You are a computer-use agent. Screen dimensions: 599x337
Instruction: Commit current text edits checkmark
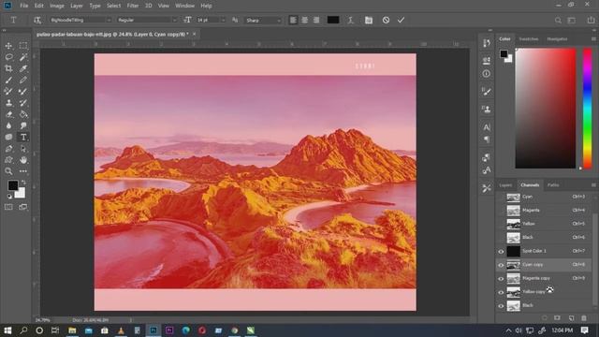401,20
